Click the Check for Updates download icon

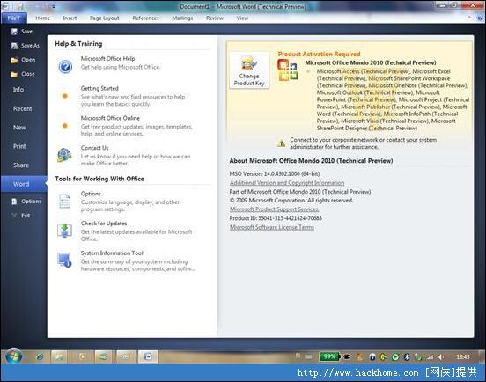64,231
